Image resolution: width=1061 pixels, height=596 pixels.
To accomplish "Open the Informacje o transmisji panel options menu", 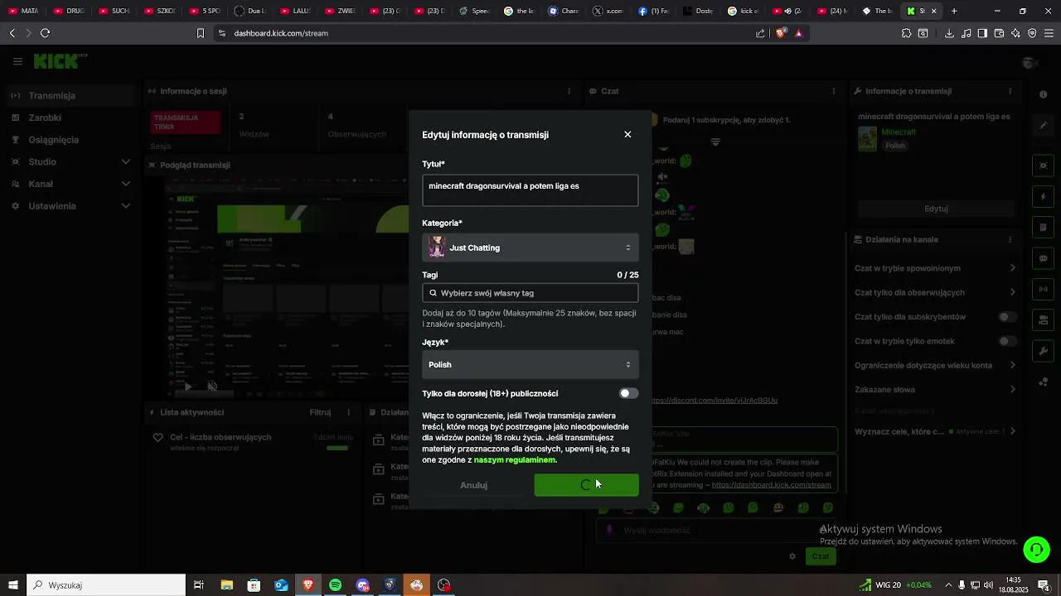I will click(1010, 91).
